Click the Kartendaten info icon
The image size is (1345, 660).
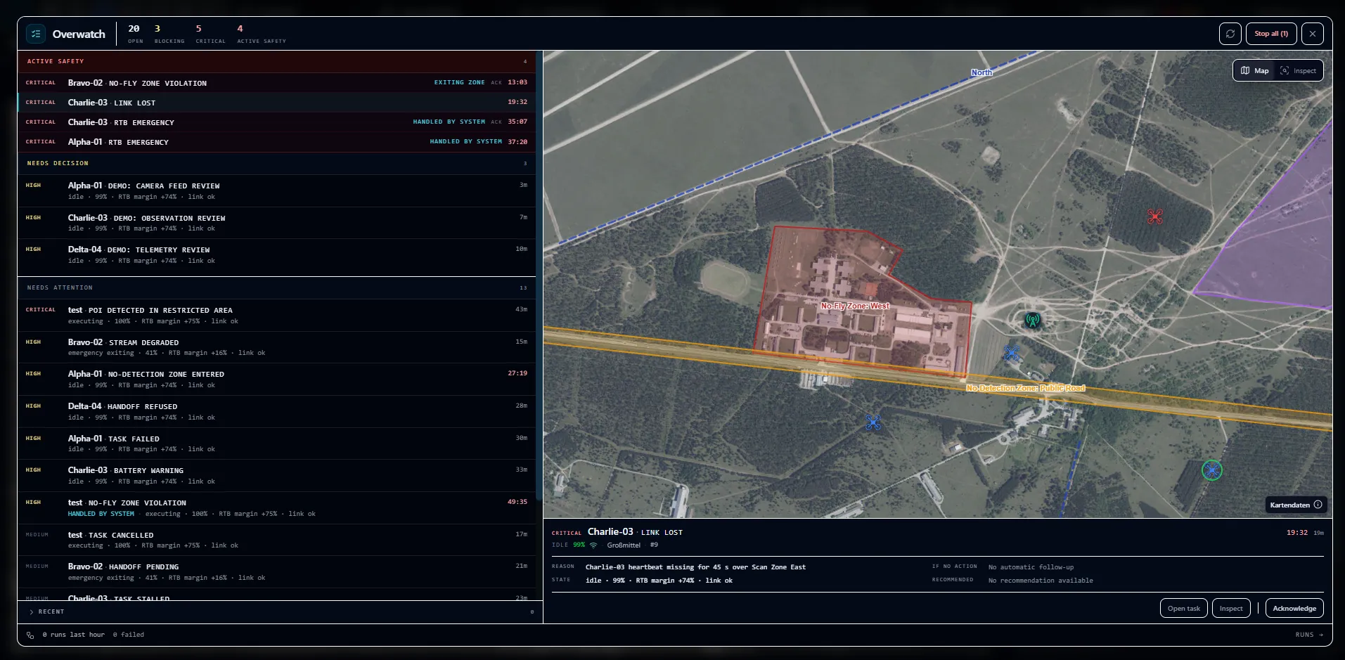point(1318,505)
